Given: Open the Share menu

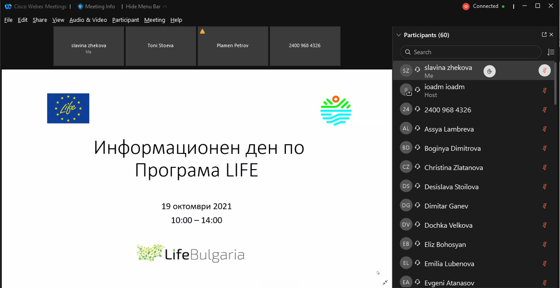Looking at the screenshot, I should pos(40,20).
